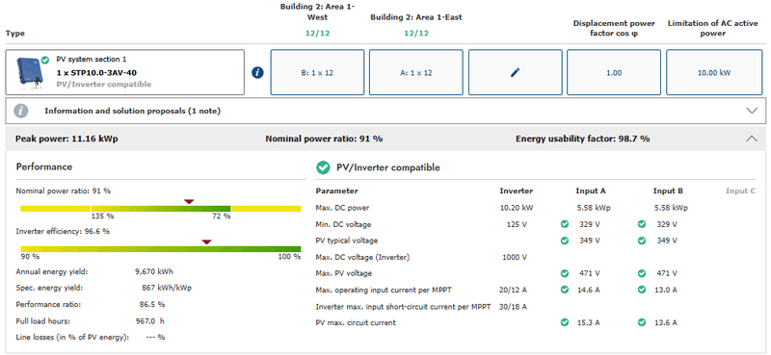
Task: Expand Information and solution proposals panel
Action: (752, 111)
